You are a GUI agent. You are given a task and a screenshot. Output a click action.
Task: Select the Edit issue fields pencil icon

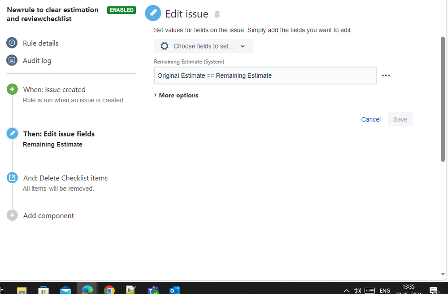[12, 133]
